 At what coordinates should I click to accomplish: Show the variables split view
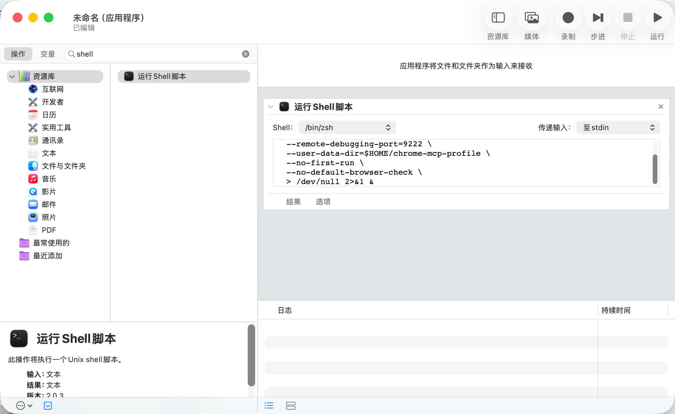(x=291, y=406)
